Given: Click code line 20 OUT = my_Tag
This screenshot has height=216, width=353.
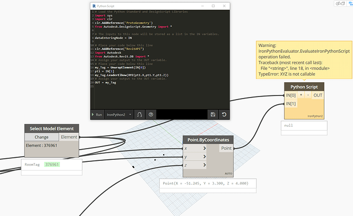Looking at the screenshot, I should [x=105, y=83].
